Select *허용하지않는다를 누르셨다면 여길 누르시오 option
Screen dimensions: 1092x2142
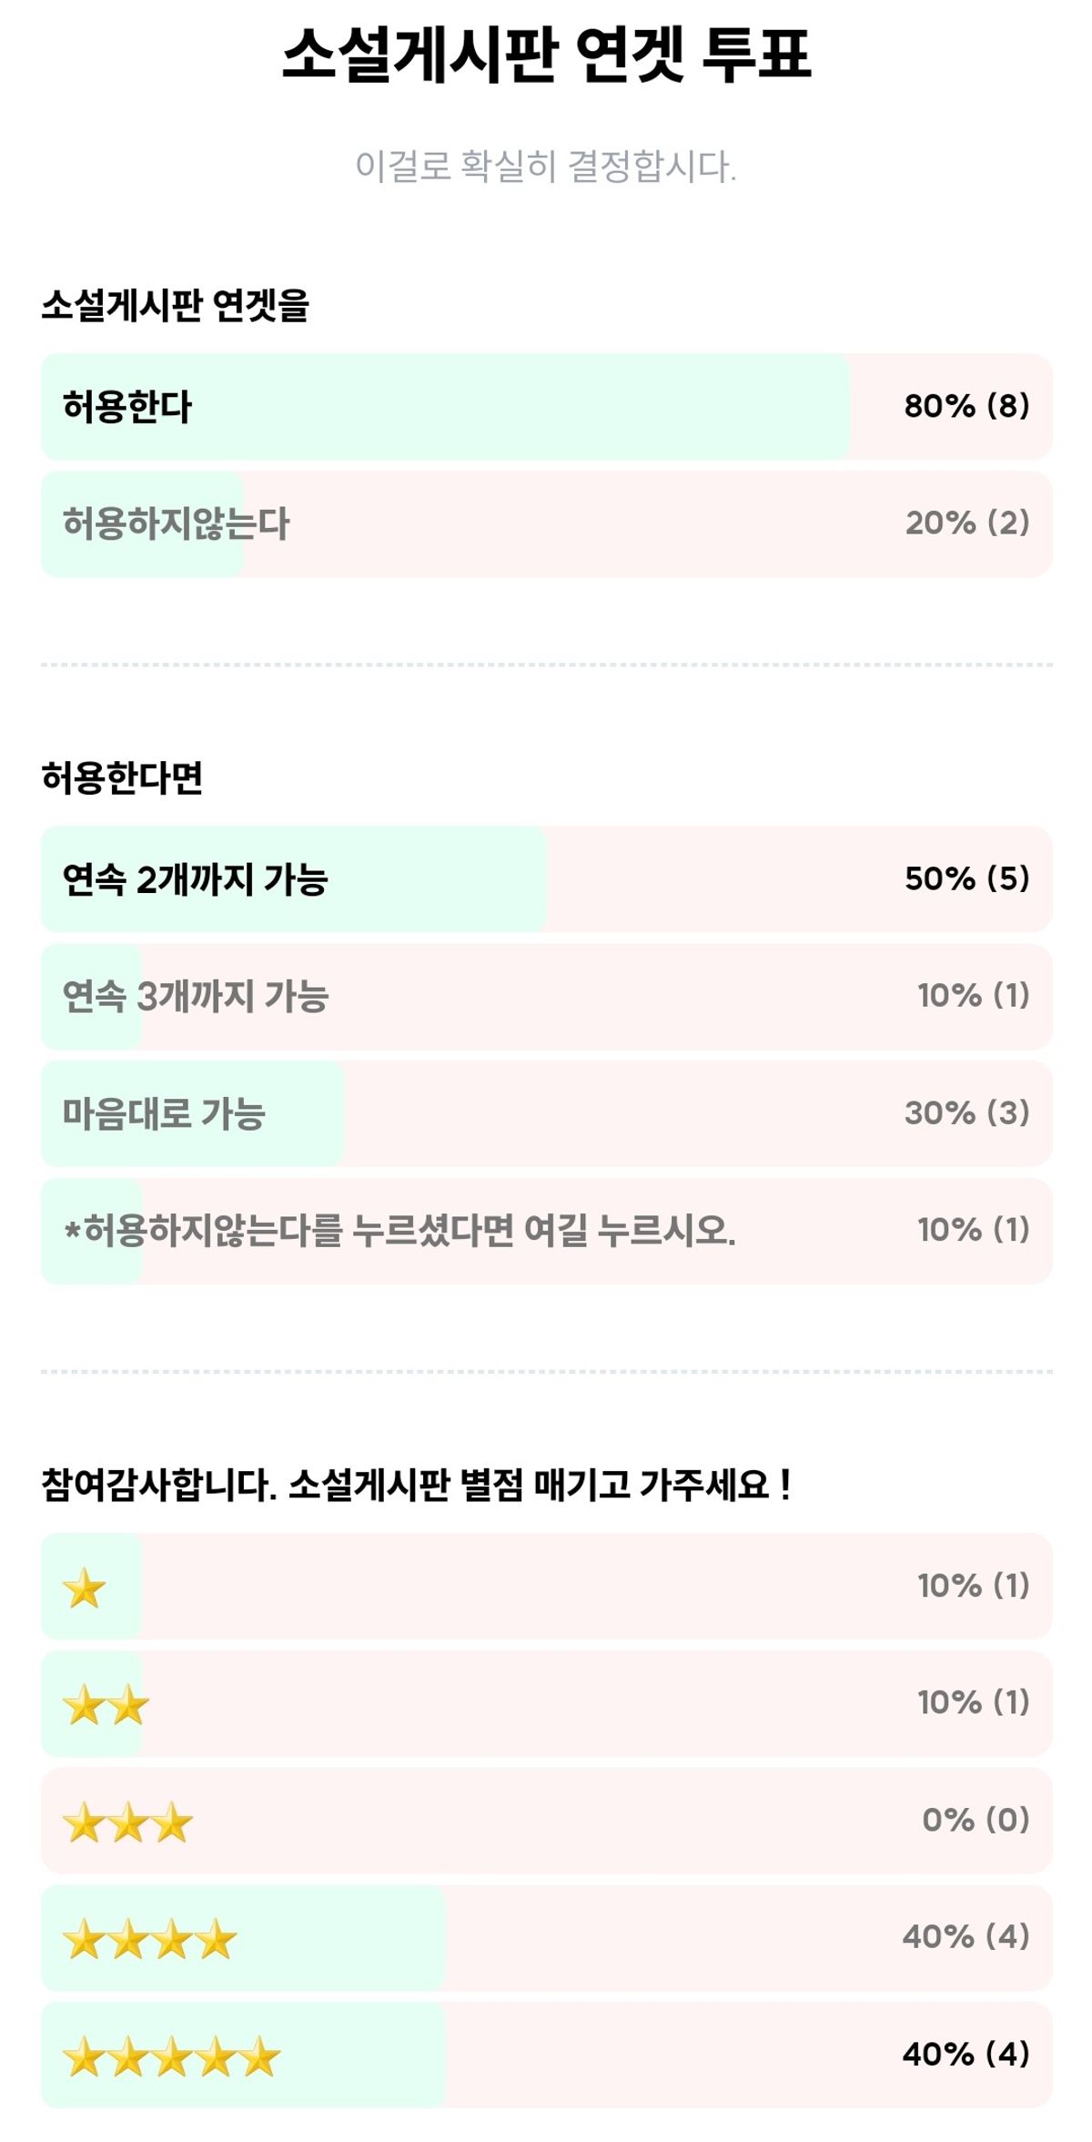click(546, 1231)
